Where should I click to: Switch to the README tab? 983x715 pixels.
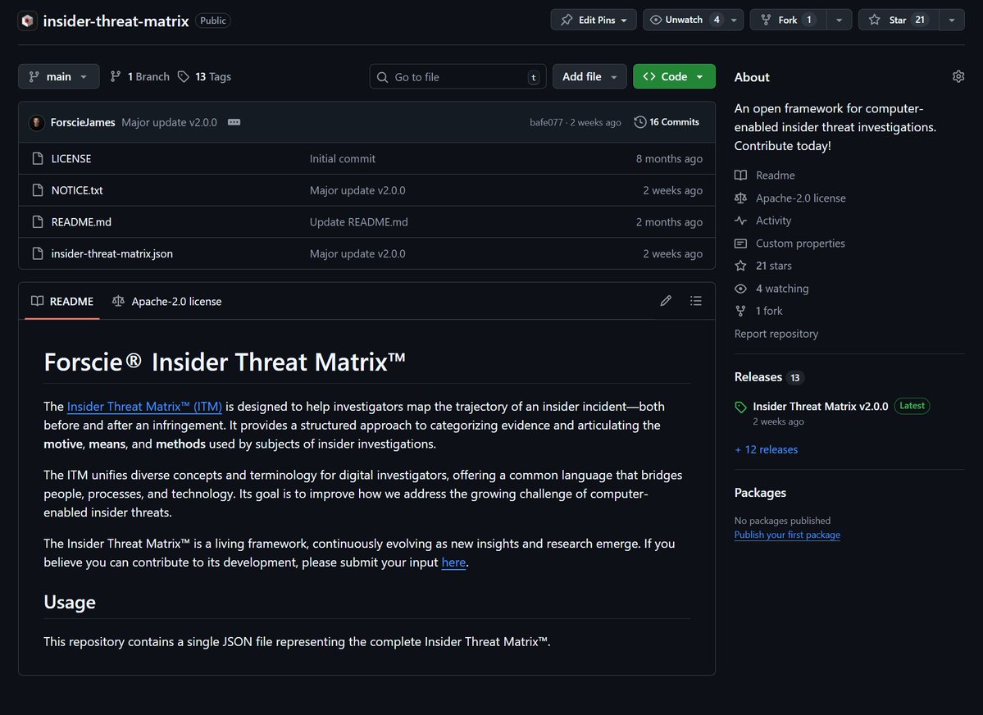(61, 301)
